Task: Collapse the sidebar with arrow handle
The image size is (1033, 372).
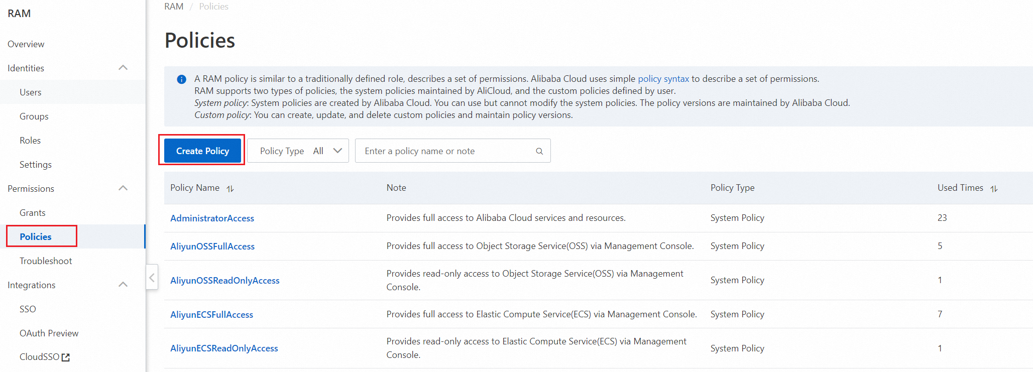Action: [x=152, y=277]
